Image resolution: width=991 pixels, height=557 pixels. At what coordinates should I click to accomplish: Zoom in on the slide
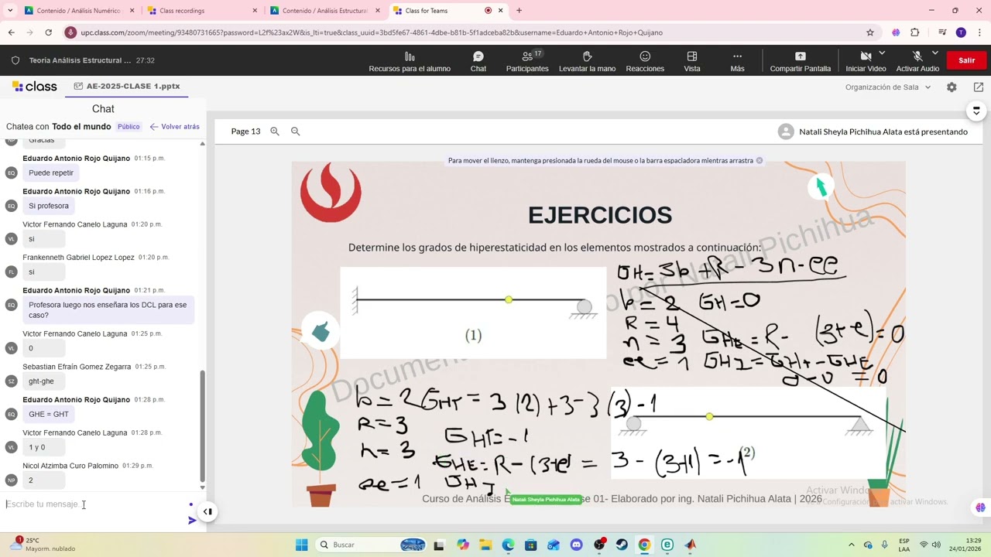click(x=275, y=132)
